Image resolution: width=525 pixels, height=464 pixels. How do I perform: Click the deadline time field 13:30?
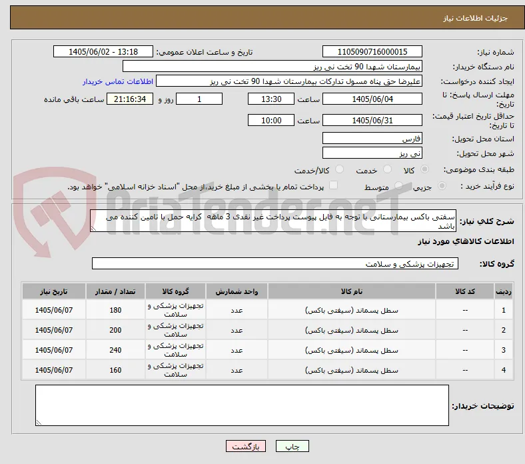[271, 99]
